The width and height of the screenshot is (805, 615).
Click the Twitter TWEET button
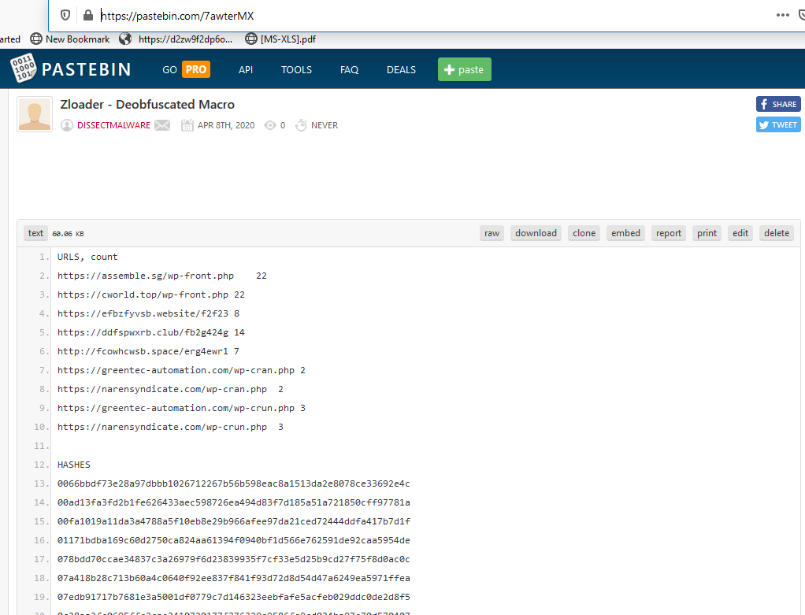(x=777, y=124)
